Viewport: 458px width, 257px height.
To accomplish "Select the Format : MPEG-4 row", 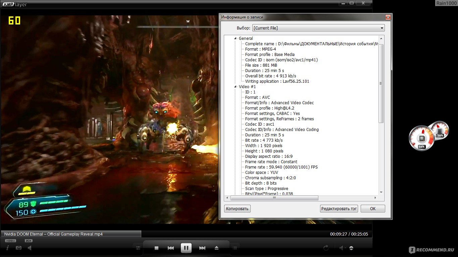I will coord(261,49).
